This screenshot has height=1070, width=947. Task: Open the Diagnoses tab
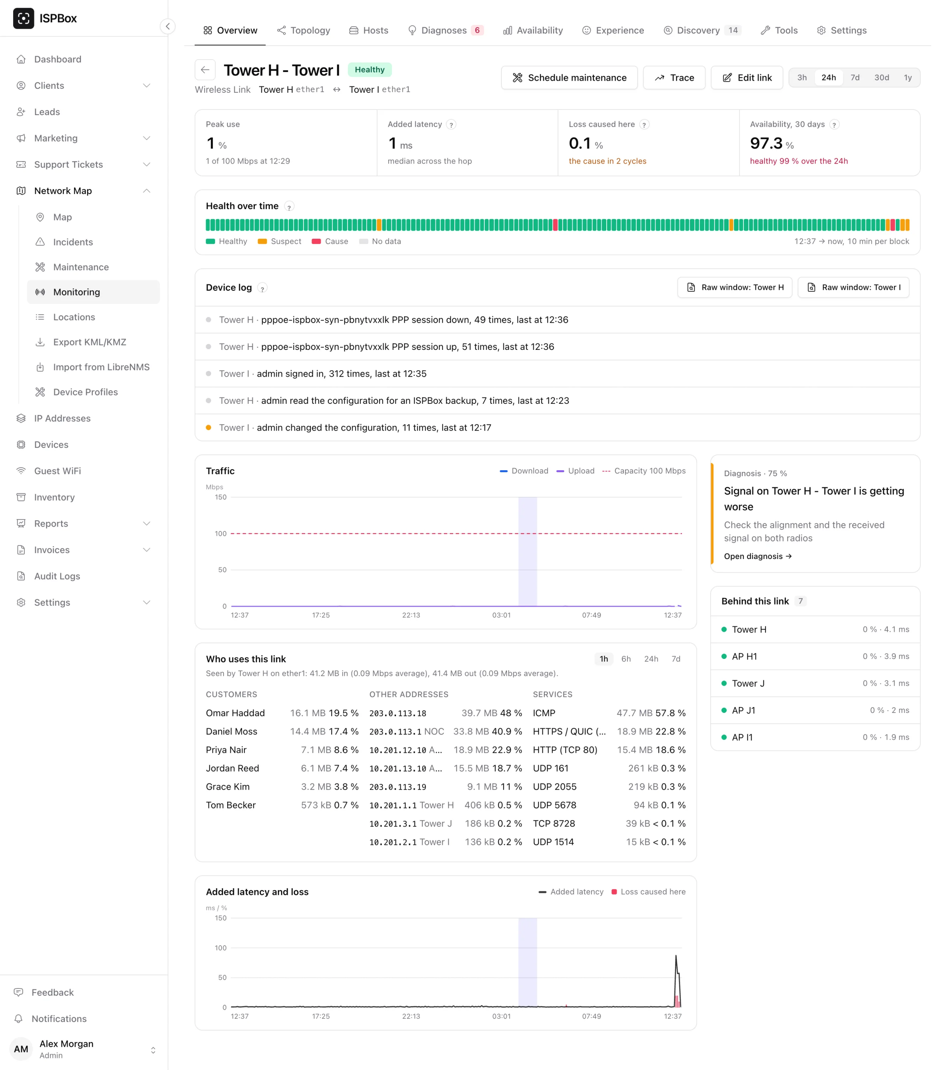[x=446, y=30]
